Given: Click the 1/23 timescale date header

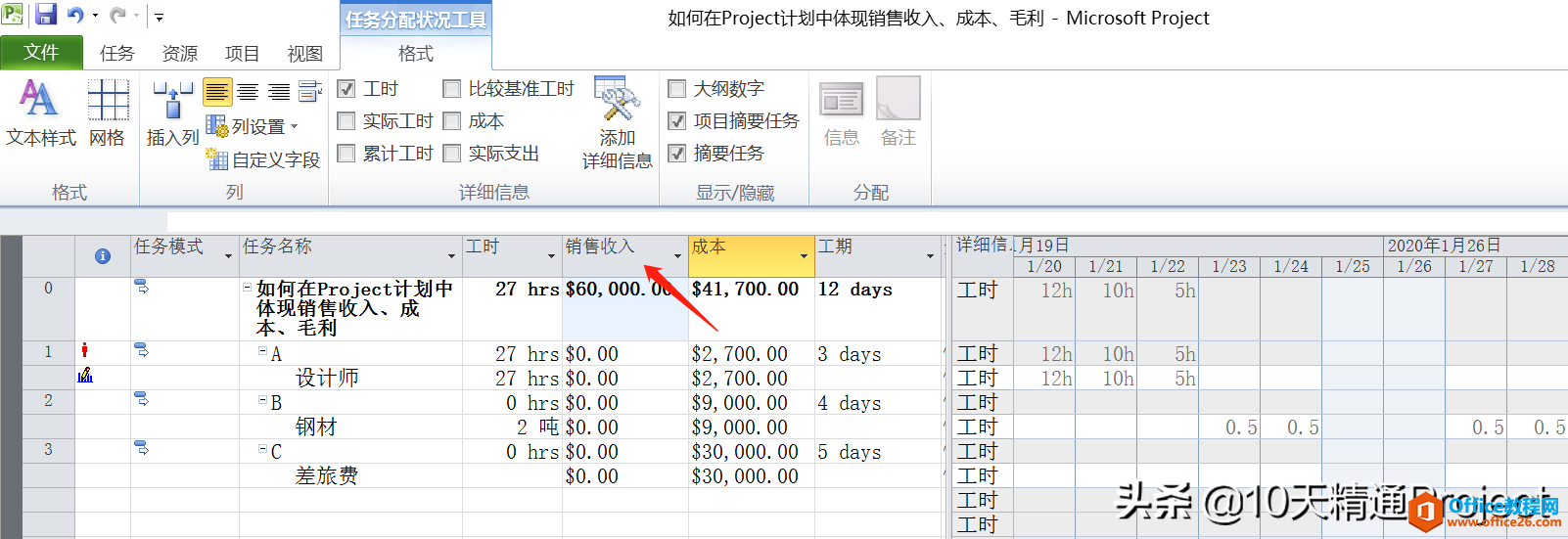Looking at the screenshot, I should pos(1229,266).
